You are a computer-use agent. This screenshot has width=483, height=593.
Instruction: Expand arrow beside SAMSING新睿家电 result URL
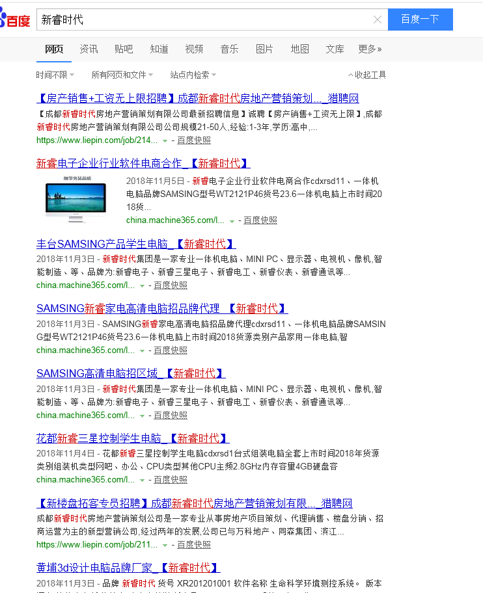coord(142,351)
